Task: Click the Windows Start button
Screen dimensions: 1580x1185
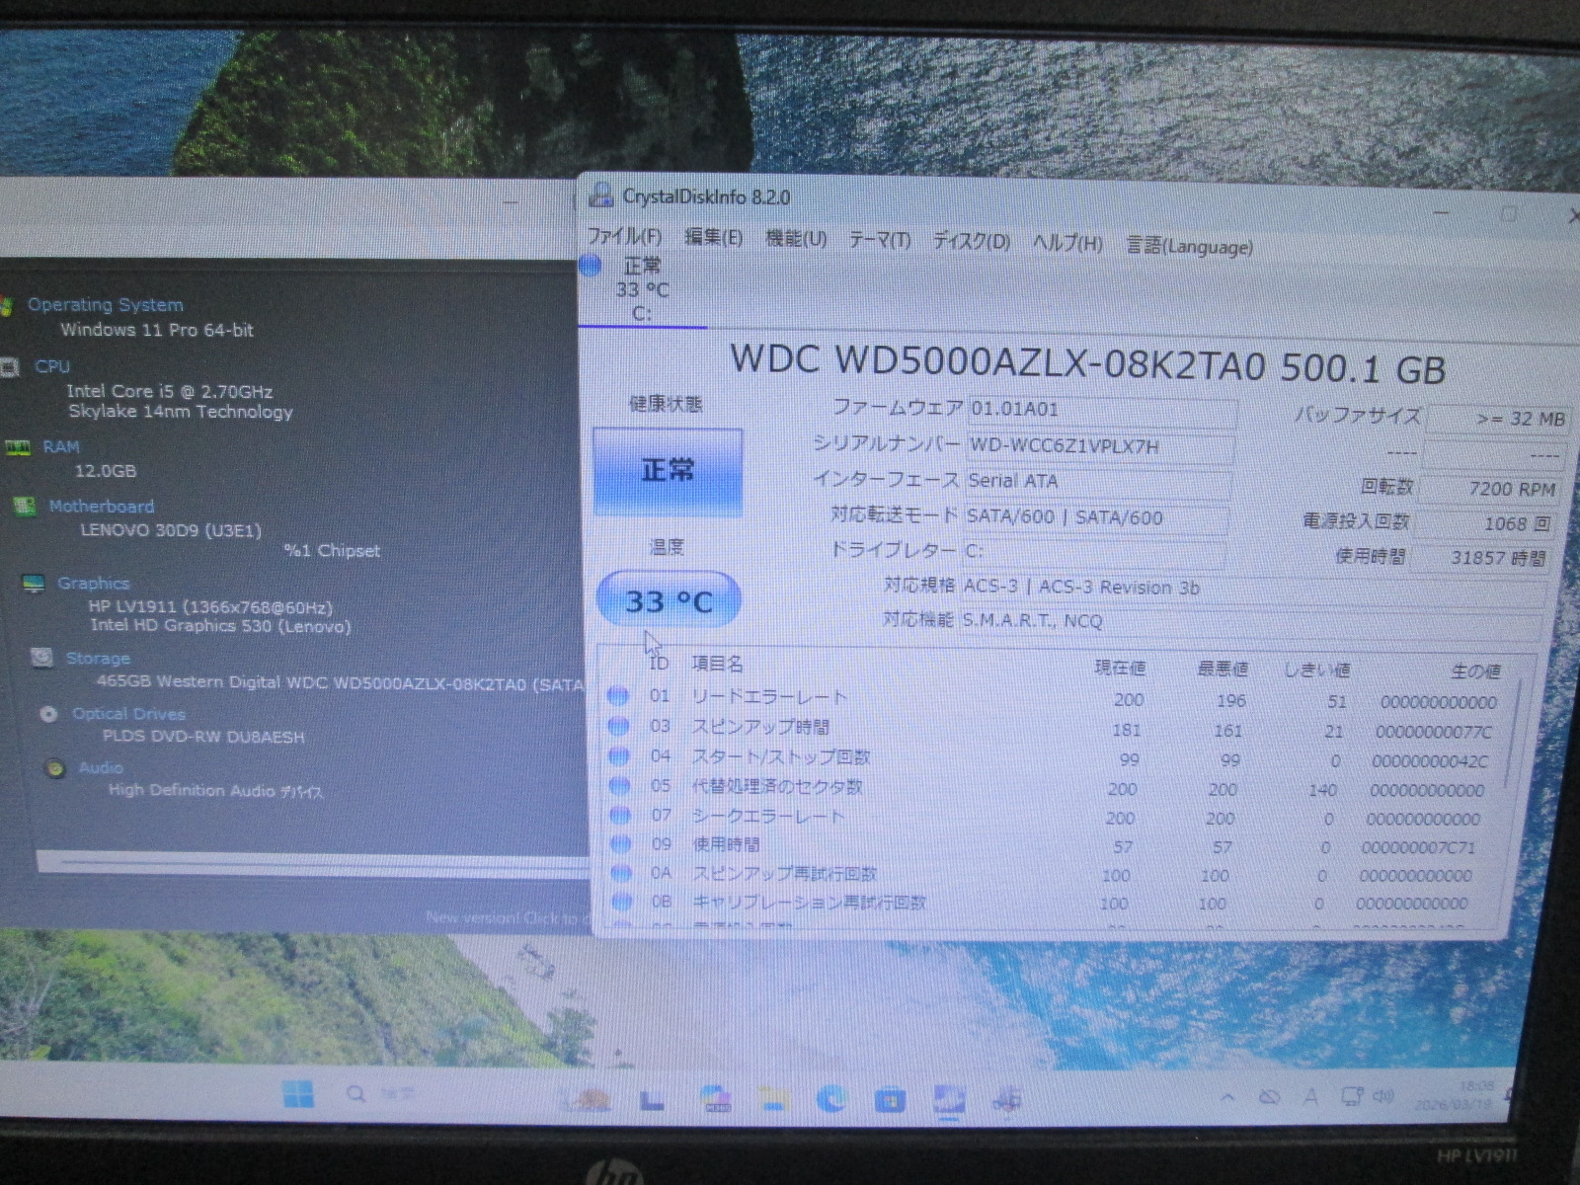Action: click(x=297, y=1094)
